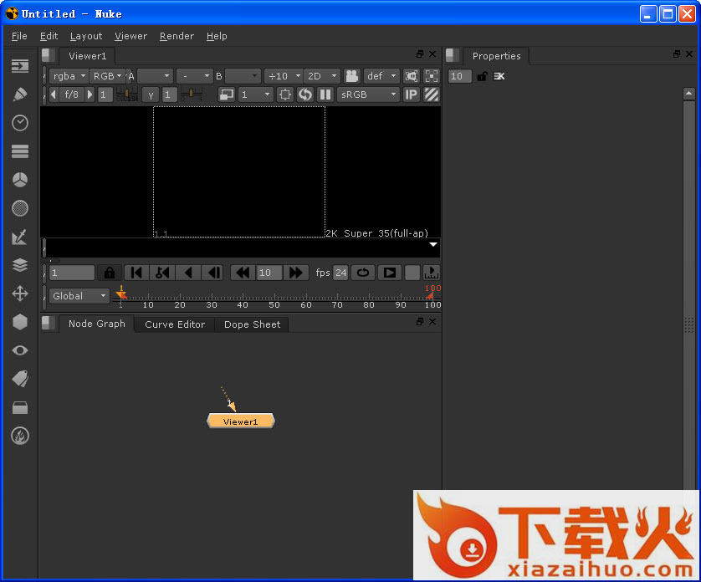Click the frame range chart icon

point(432,273)
